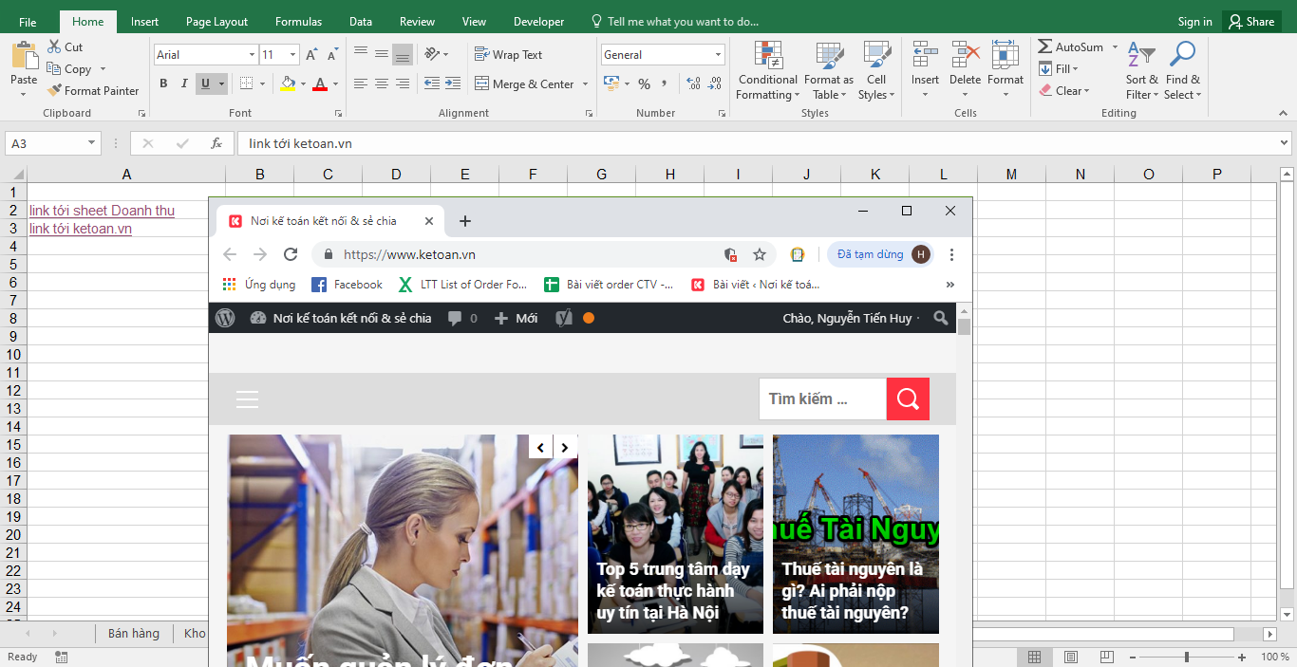Expand the General number format dropdown

point(717,55)
